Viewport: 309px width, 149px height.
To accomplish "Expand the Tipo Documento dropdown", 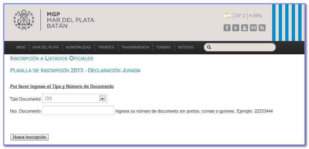I will [102, 99].
